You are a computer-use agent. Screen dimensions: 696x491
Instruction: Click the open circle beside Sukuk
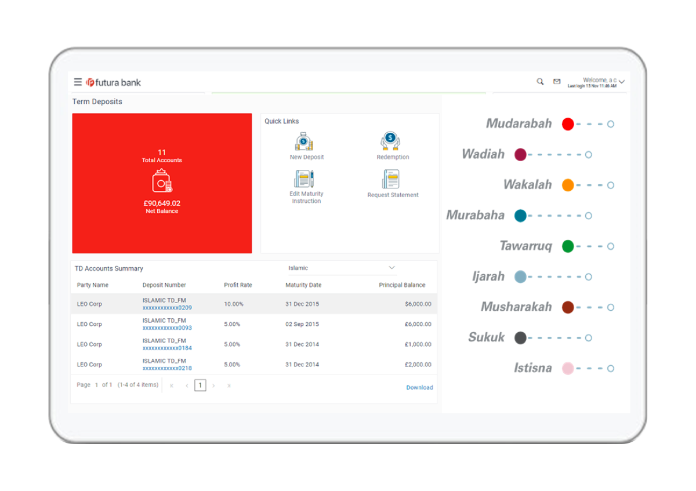pos(588,338)
